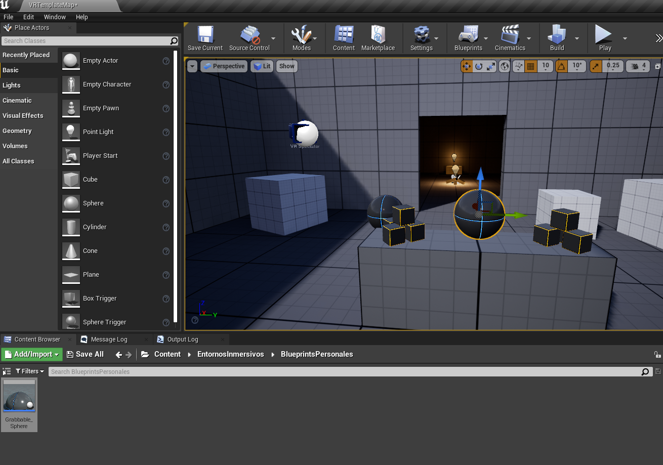The width and height of the screenshot is (663, 465).
Task: Switch to the Output Log tab
Action: click(x=182, y=340)
